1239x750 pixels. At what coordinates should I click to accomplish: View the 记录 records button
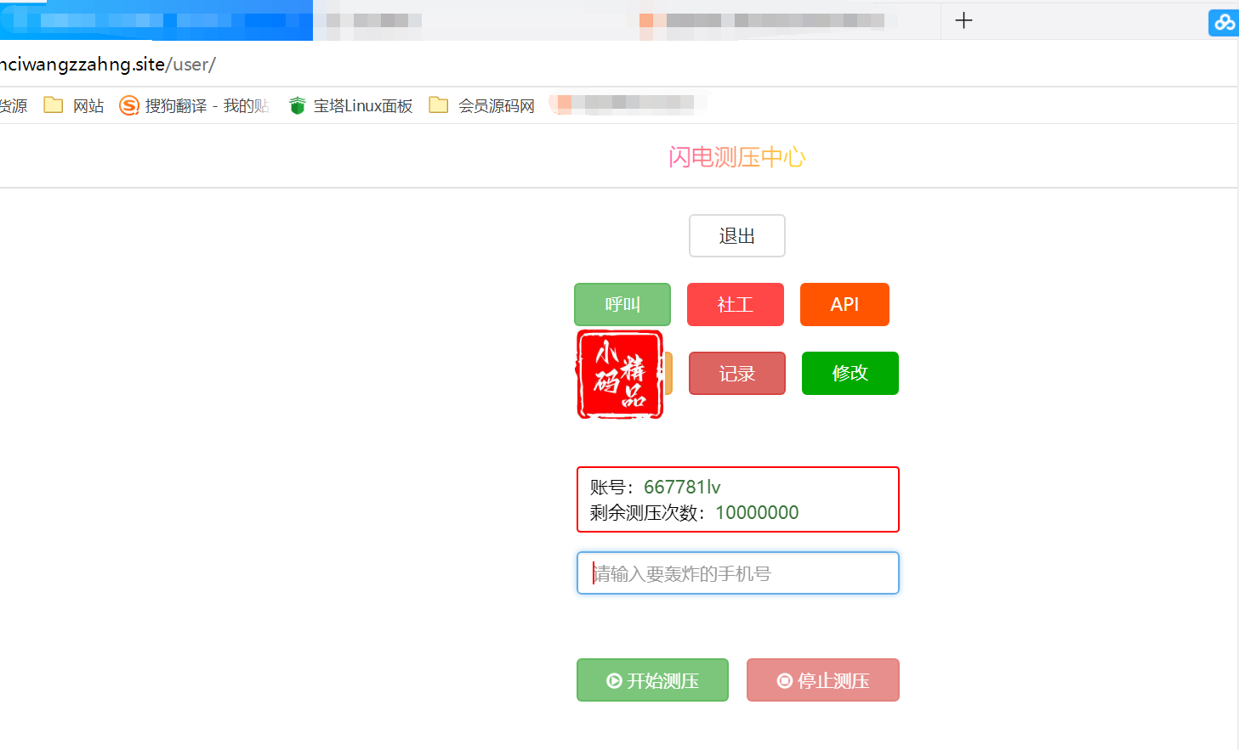click(x=737, y=373)
